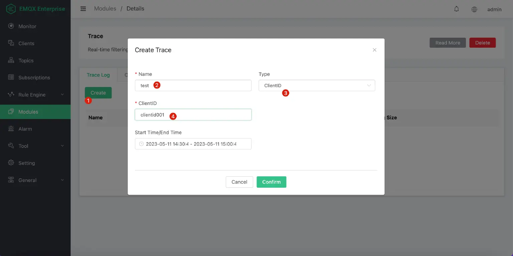Open the Start Time/End Time picker
The height and width of the screenshot is (256, 513).
[x=193, y=144]
